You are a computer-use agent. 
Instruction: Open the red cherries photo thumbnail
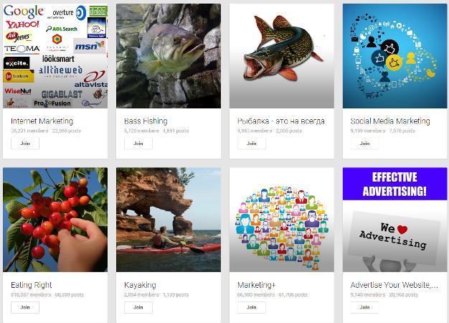[55, 220]
